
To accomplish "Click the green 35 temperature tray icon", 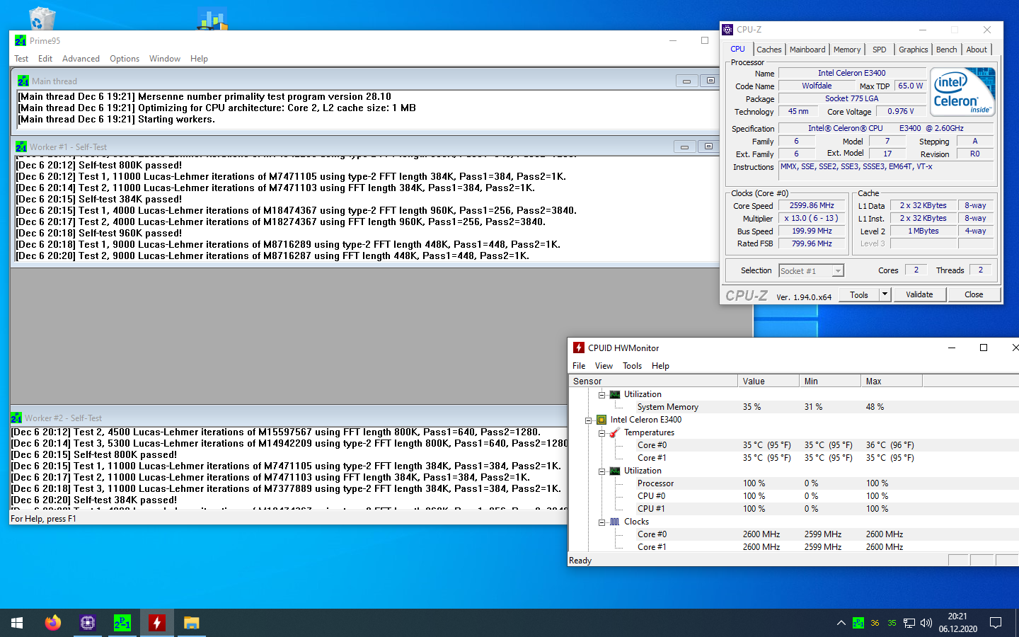I will (x=892, y=623).
